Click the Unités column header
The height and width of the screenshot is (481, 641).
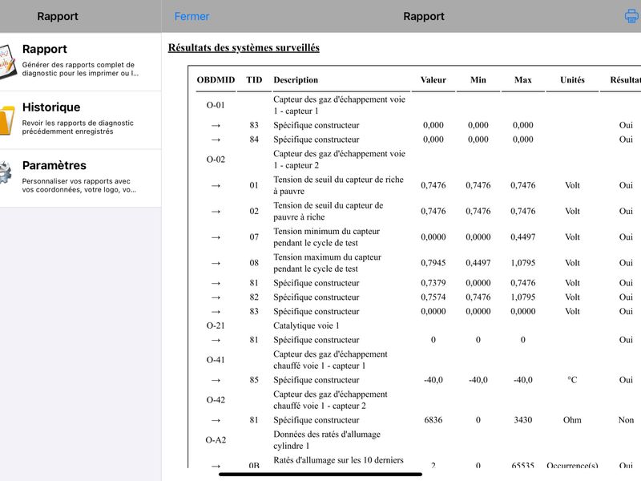572,79
